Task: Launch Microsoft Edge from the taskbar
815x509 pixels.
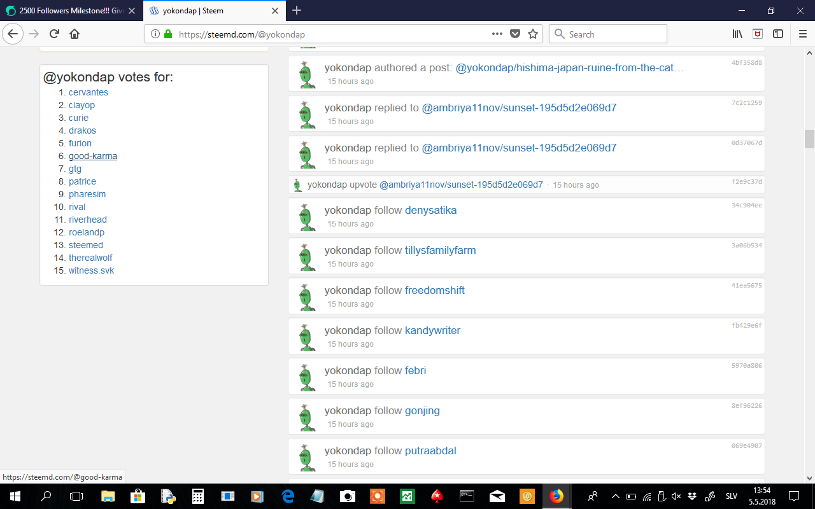Action: tap(288, 496)
